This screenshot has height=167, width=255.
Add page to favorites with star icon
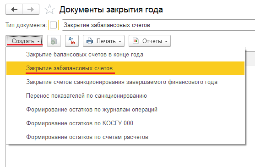pyautogui.click(x=49, y=10)
